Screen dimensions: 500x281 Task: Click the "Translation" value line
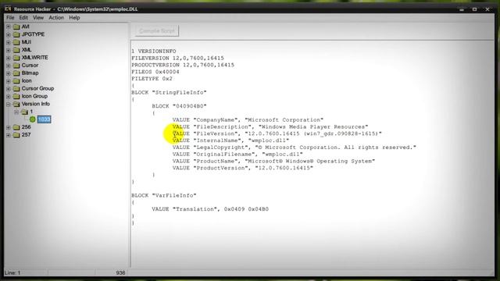(x=210, y=209)
